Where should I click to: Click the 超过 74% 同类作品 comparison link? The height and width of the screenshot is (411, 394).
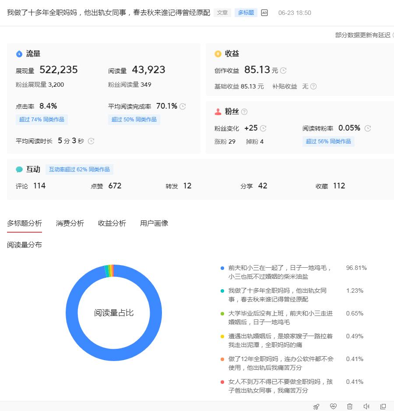point(42,119)
